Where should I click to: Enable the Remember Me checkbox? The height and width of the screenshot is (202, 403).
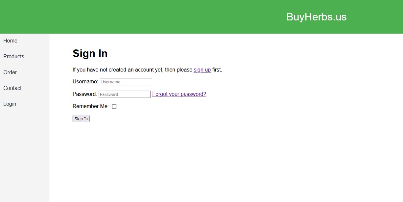tap(114, 106)
